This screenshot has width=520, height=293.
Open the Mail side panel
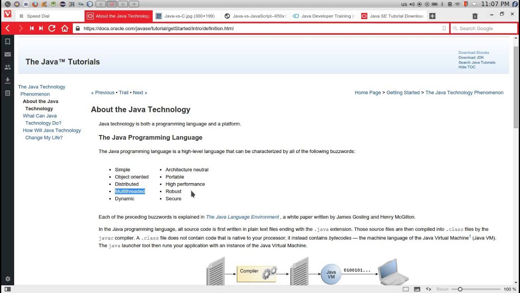[x=7, y=54]
